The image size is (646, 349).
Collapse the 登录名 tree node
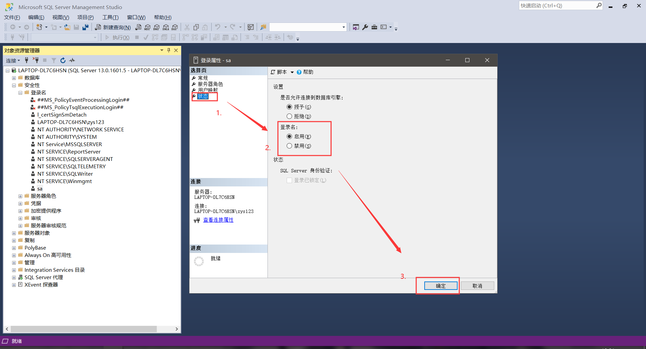click(20, 92)
